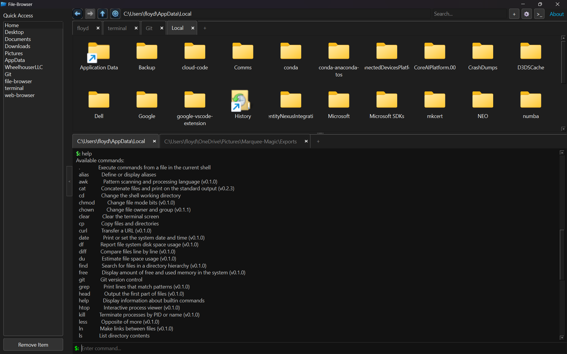Click the plus button beside the search box
Viewport: 567px width, 354px height.
(514, 14)
